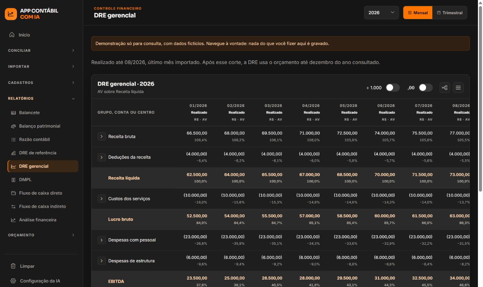Click the Limpar trash icon
Screen dimensions: 483x287
tap(13, 266)
